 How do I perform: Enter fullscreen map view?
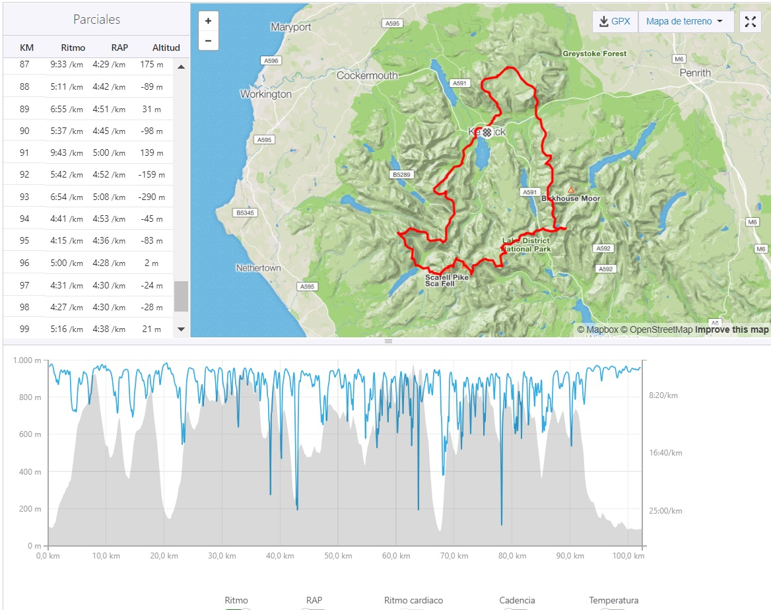tap(750, 21)
